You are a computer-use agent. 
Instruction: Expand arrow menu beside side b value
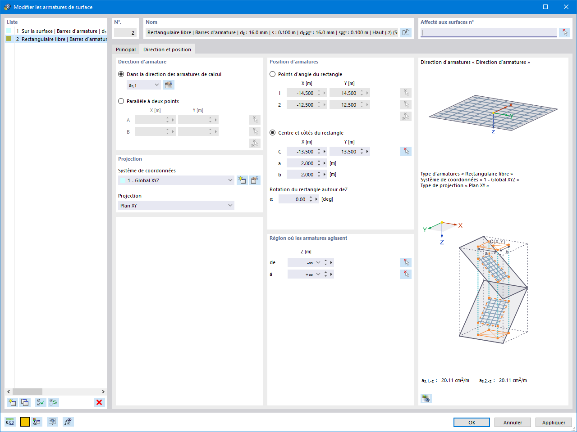click(x=325, y=175)
